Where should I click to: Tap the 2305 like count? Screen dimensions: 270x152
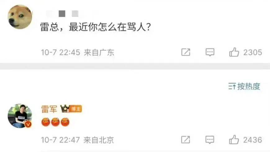(253, 52)
